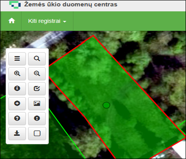
Task: Go to home via house icon
Action: 11,21
